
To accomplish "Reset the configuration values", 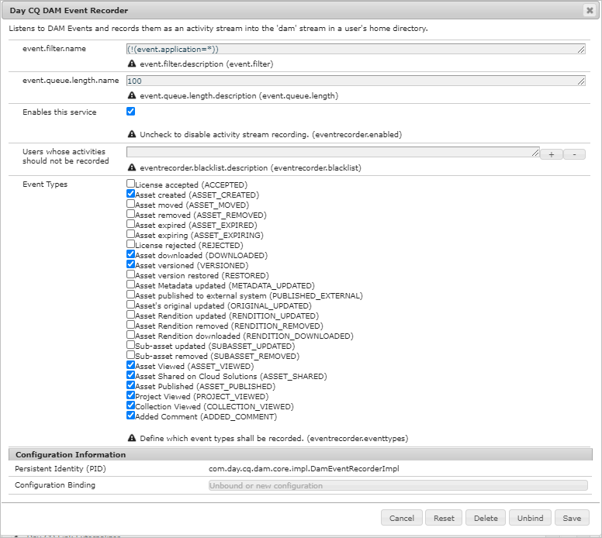I will (x=444, y=518).
